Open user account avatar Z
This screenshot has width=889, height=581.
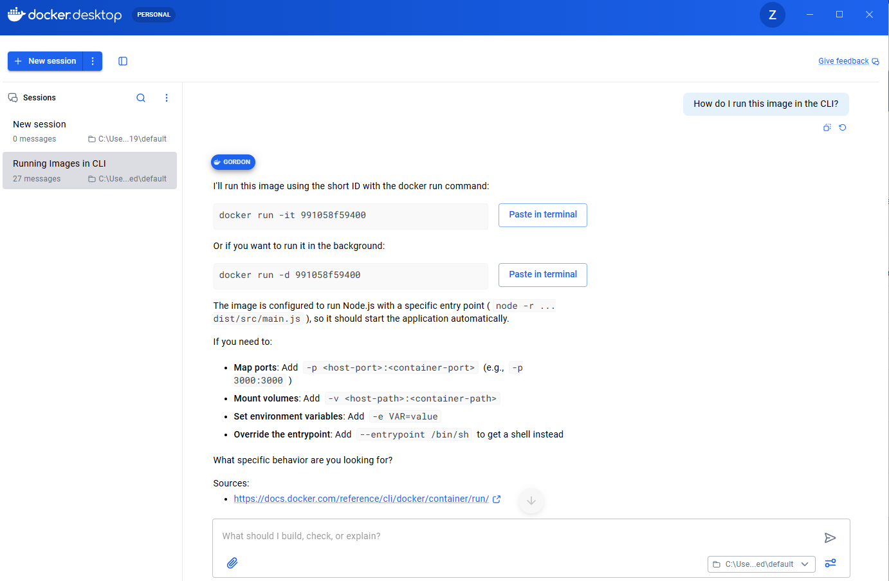(x=773, y=15)
